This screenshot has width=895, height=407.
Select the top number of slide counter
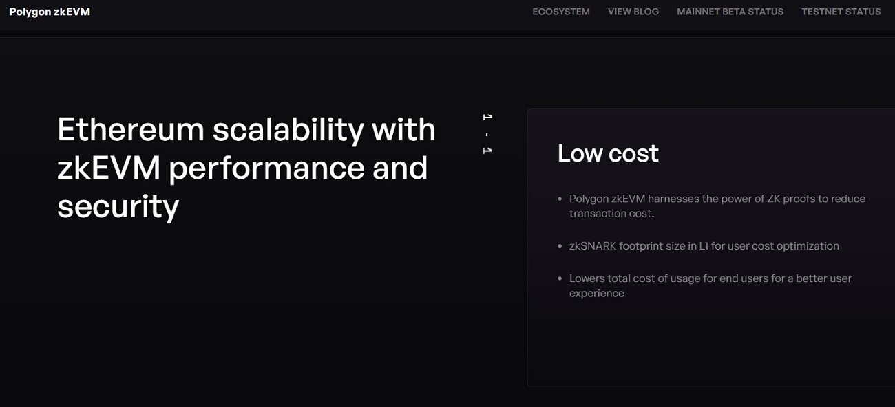[487, 118]
